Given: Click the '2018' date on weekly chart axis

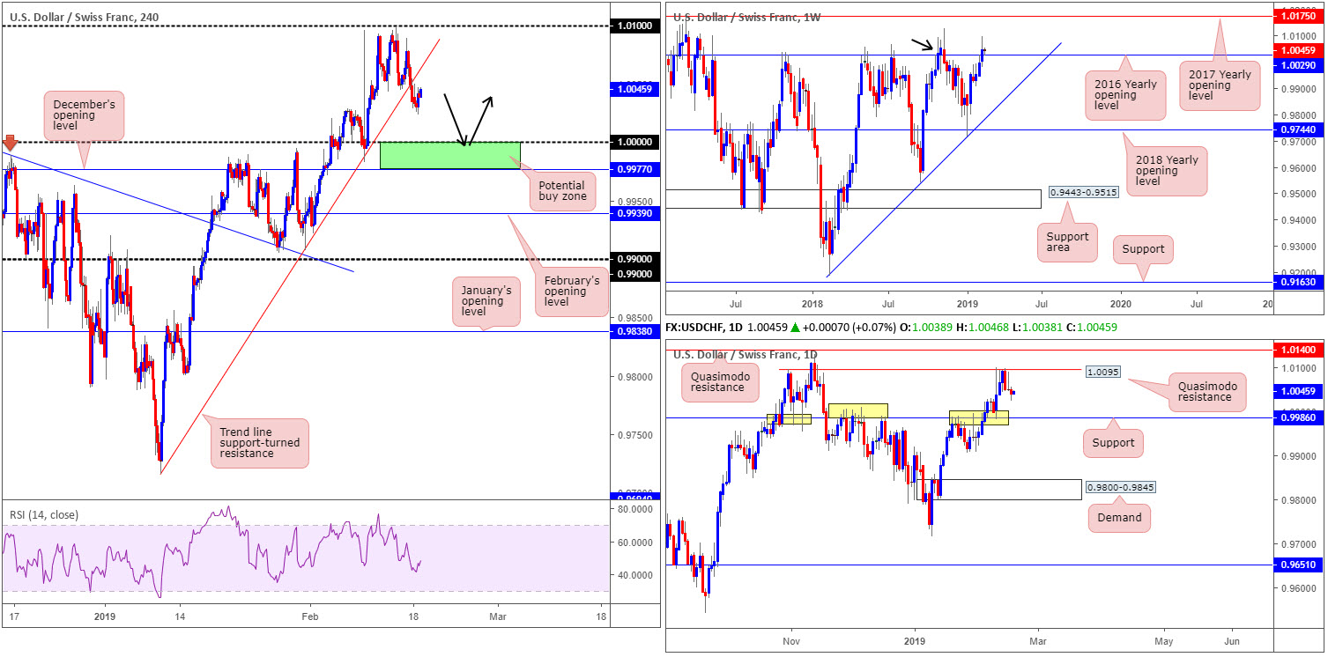Looking at the screenshot, I should (812, 304).
